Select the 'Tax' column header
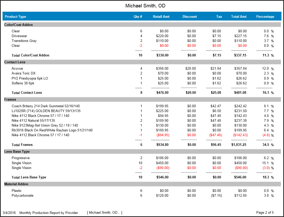284x217 pixels. click(219, 17)
